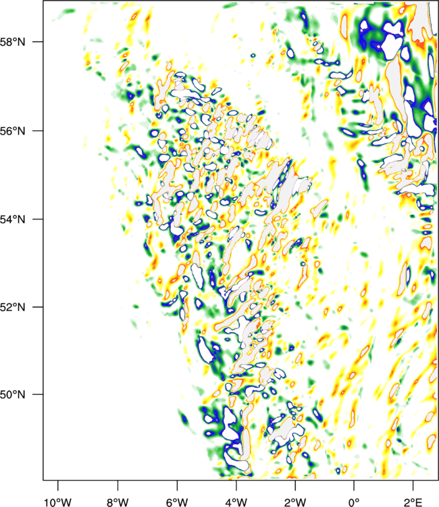This screenshot has height=507, width=439.
Task: Click the 54°N latitude label
Action: [x=12, y=219]
